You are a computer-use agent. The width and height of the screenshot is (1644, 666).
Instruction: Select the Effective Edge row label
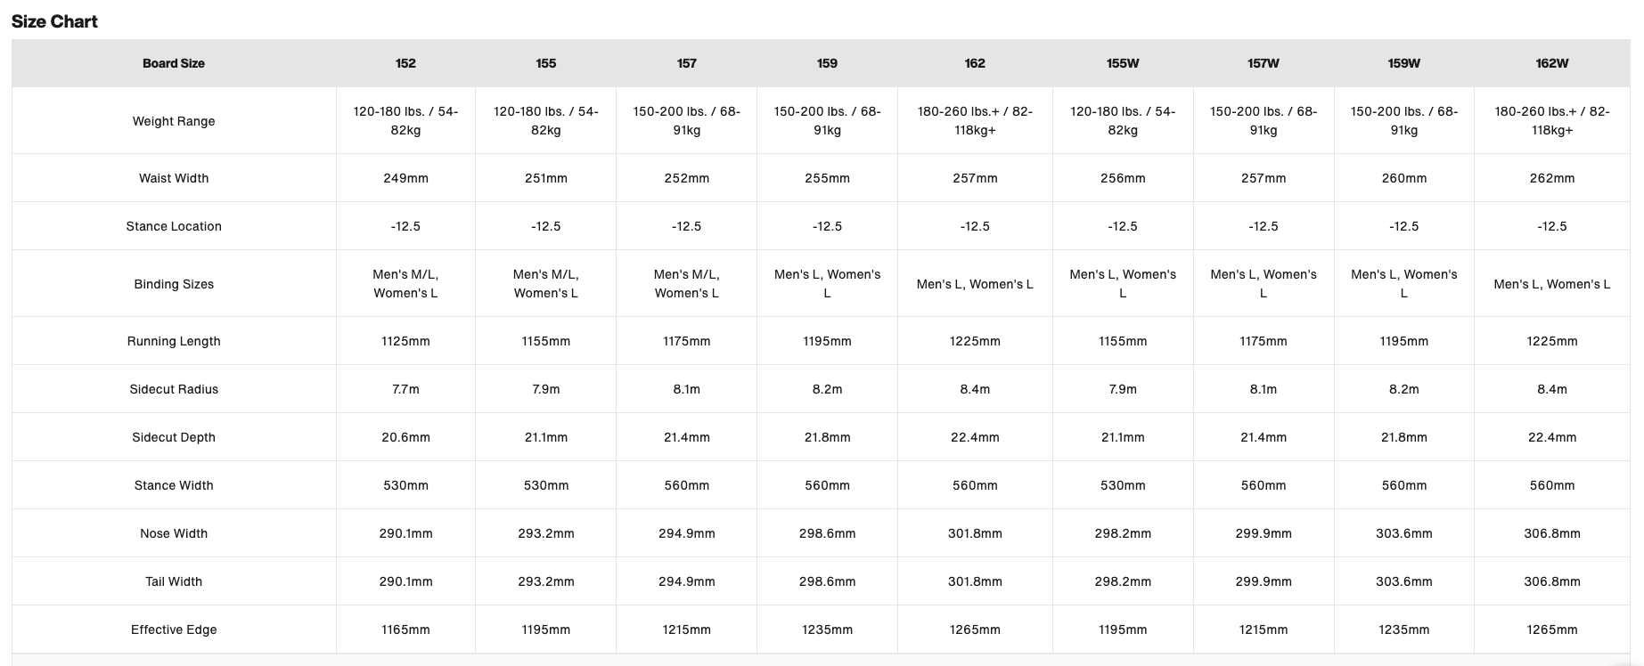174,629
